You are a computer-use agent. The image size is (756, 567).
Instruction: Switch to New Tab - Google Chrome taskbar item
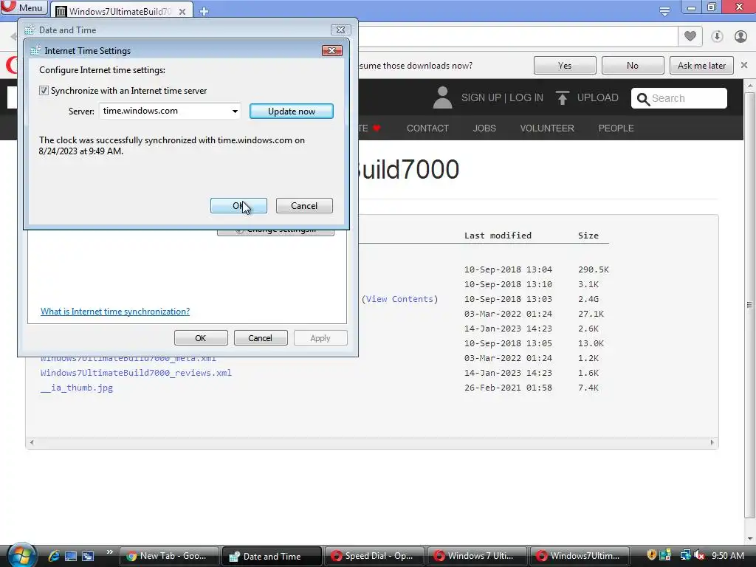coord(169,556)
